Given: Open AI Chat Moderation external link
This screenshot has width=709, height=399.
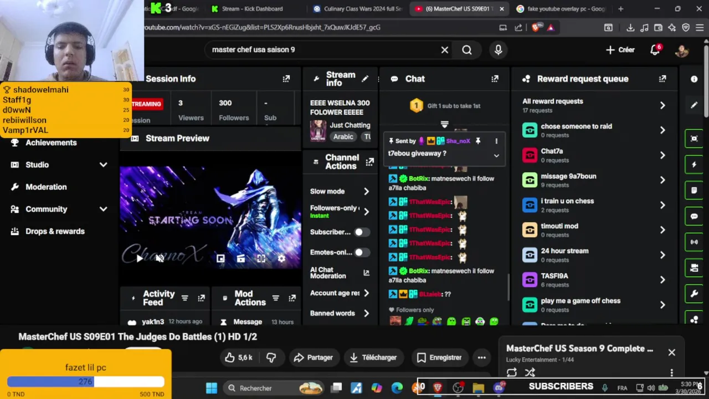Looking at the screenshot, I should (x=366, y=273).
